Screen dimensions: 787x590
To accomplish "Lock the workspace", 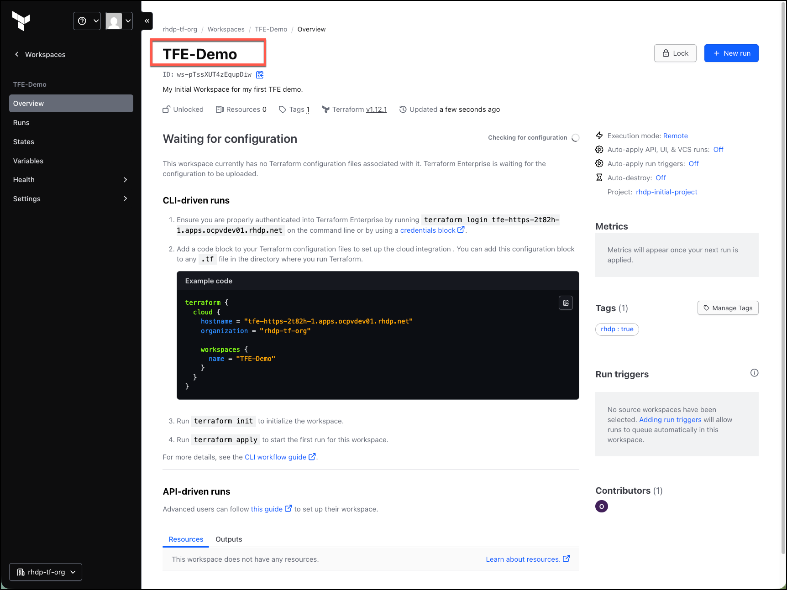I will tap(675, 53).
